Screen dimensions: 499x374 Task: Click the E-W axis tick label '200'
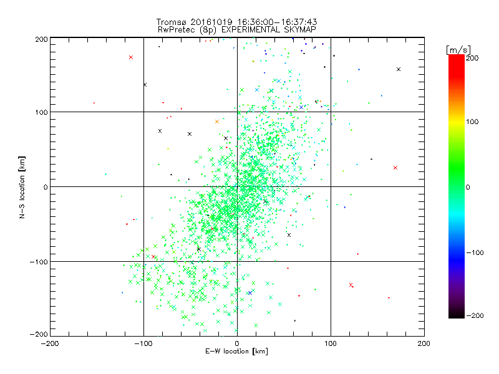(424, 343)
